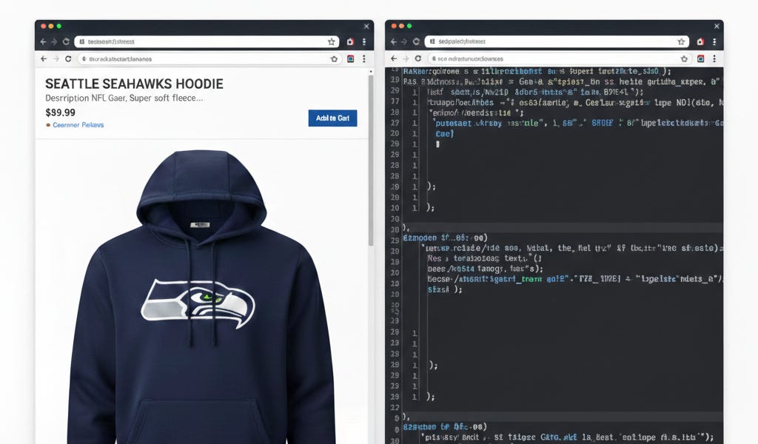Focus the second-row address bar in the code window

click(560, 58)
